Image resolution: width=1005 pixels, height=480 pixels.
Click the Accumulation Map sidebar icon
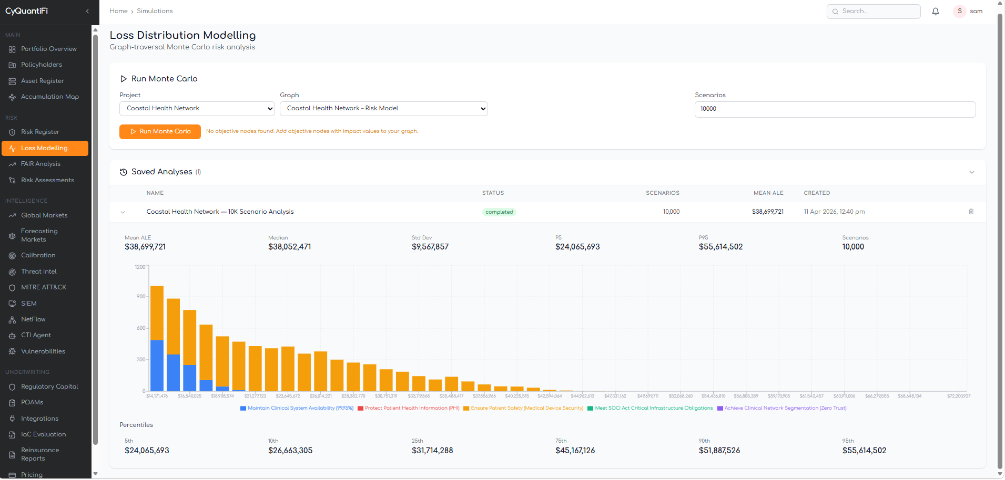pos(12,97)
